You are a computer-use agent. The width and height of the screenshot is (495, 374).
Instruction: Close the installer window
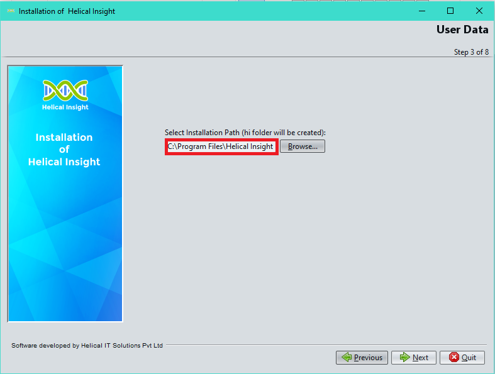(x=479, y=11)
